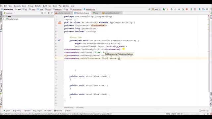Screen dimensions: 212x119
Task: Switch to the activity_main.xml tab
Action: coord(63,13)
